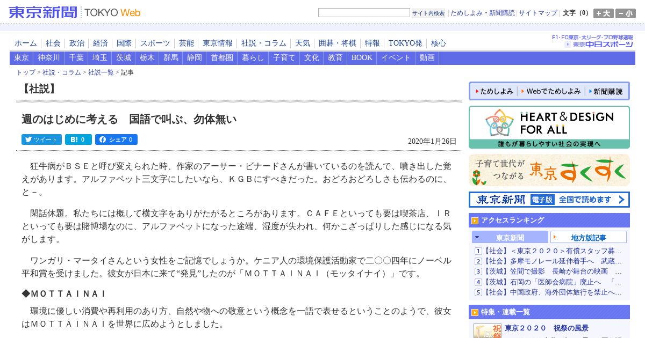Open the 東京すくすく banner
Screen dimensions: 645x338
pyautogui.click(x=549, y=170)
